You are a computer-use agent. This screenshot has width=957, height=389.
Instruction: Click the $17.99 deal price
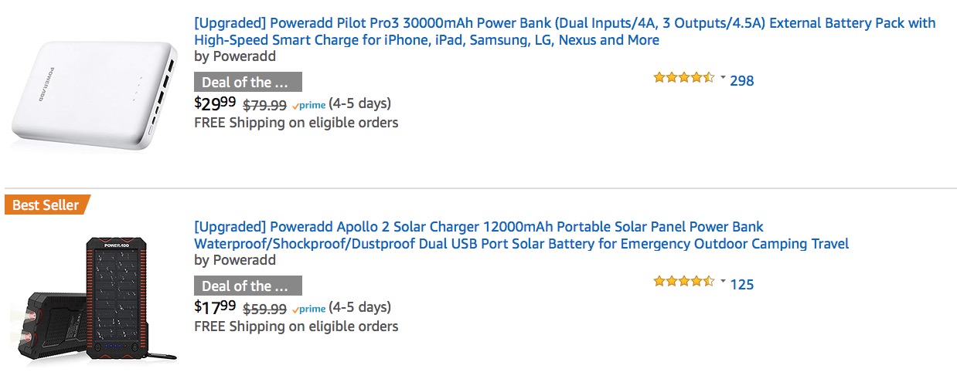click(216, 307)
